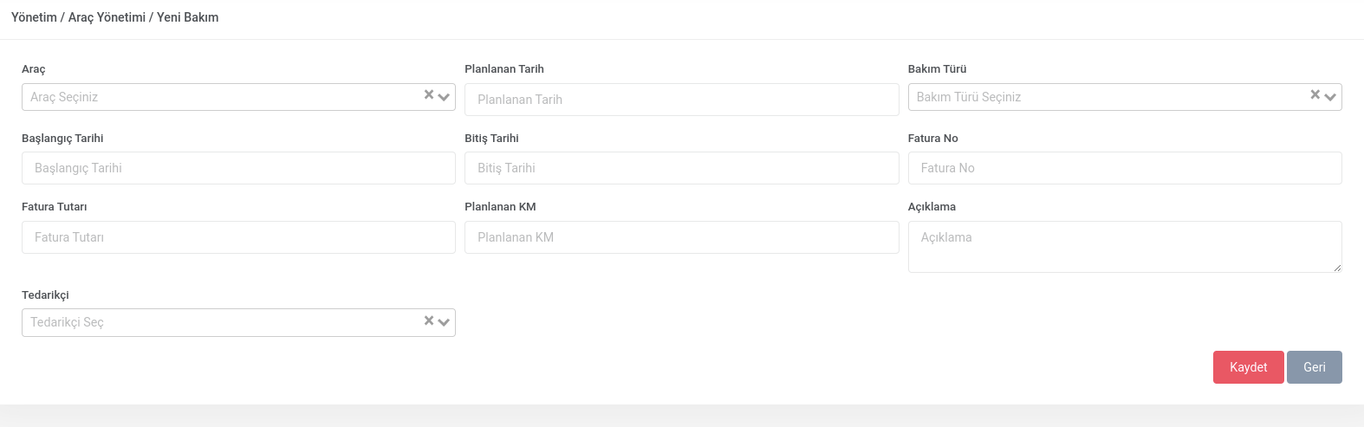Click the Planlanan Tarih input field
Viewport: 1364px width, 427px height.
[x=681, y=100]
